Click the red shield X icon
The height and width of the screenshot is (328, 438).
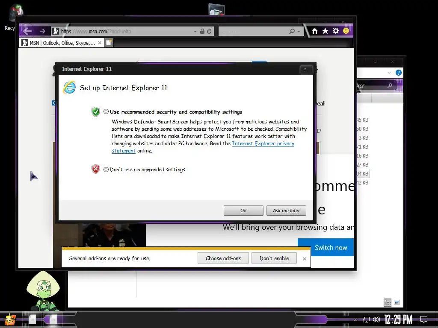pos(95,169)
